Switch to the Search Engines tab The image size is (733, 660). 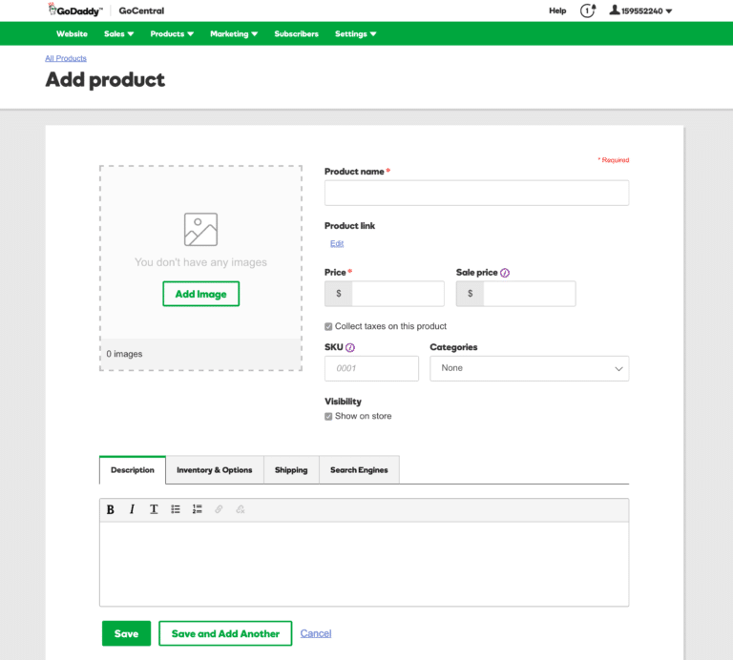tap(359, 470)
